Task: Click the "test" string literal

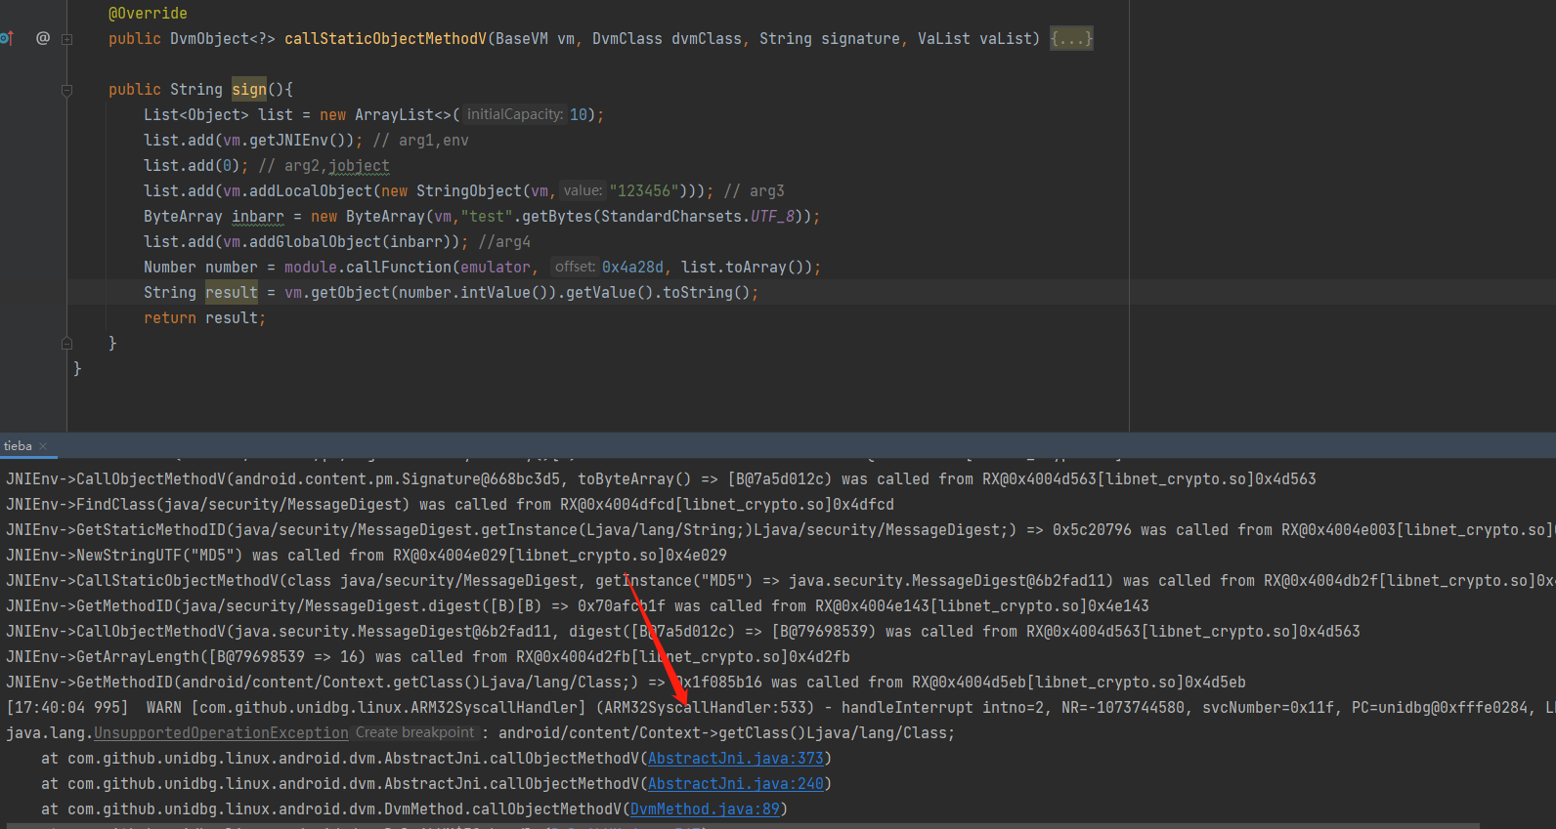Action: click(487, 217)
